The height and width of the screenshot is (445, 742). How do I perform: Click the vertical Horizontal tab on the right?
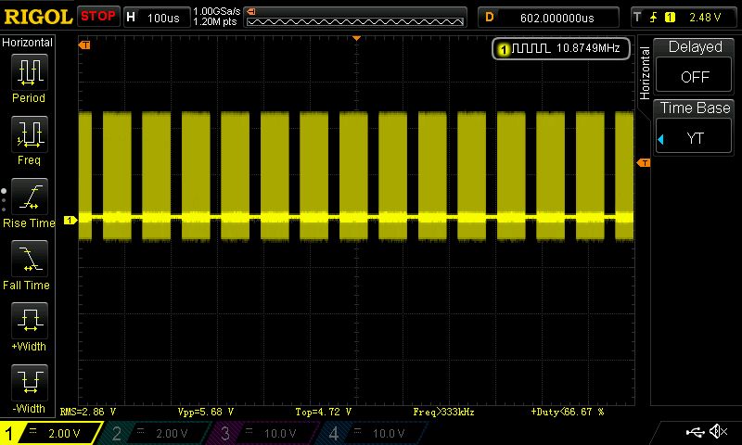pos(644,73)
